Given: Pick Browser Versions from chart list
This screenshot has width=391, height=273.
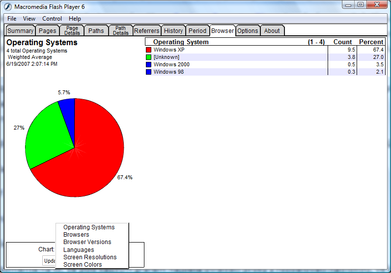Looking at the screenshot, I should point(87,242).
